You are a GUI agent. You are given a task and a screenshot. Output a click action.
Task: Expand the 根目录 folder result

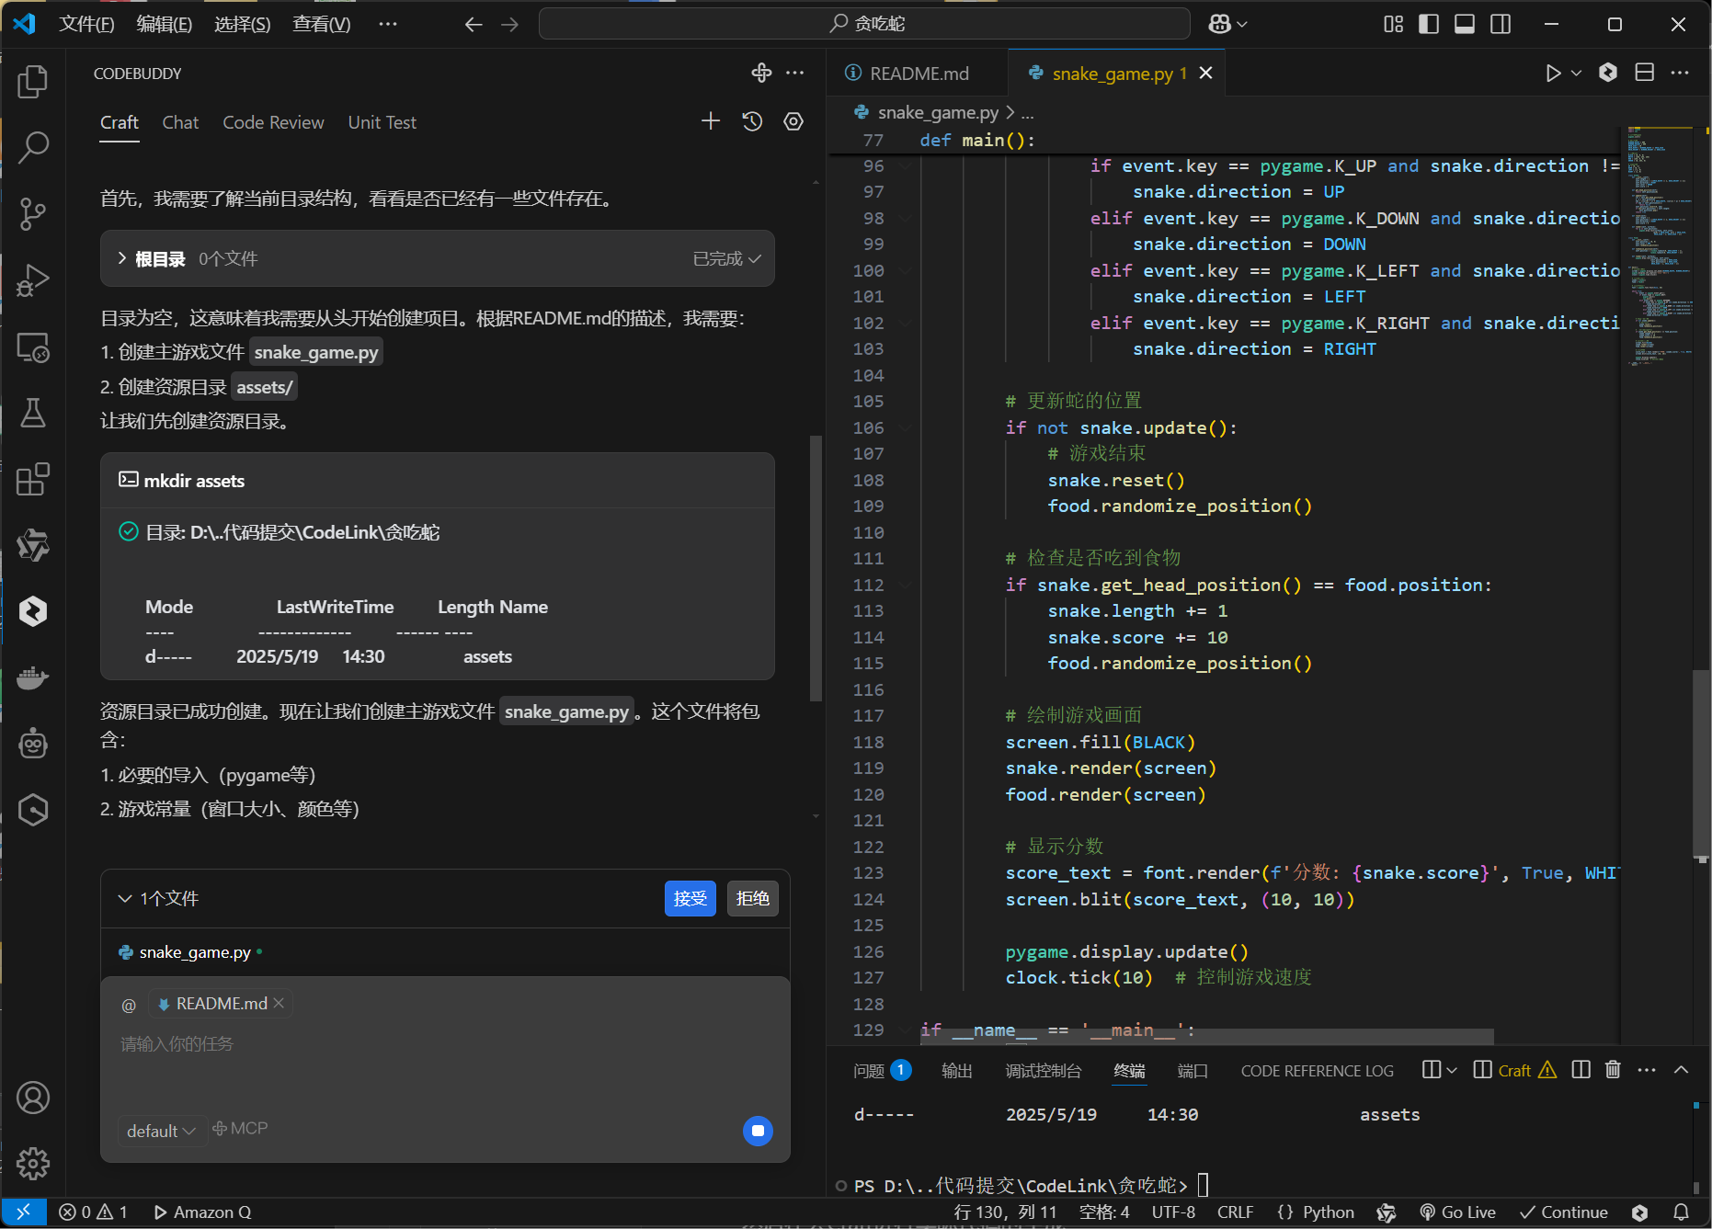click(x=122, y=259)
